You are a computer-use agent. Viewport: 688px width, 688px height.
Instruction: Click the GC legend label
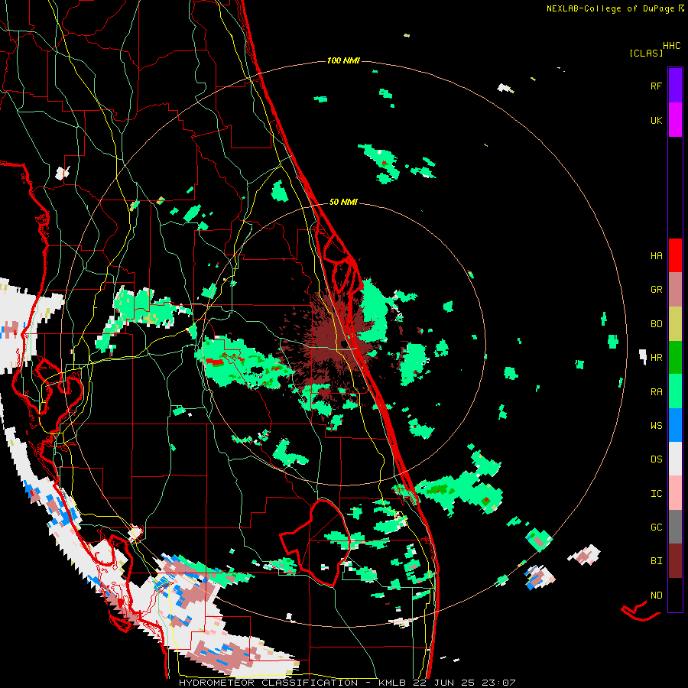[x=657, y=527]
